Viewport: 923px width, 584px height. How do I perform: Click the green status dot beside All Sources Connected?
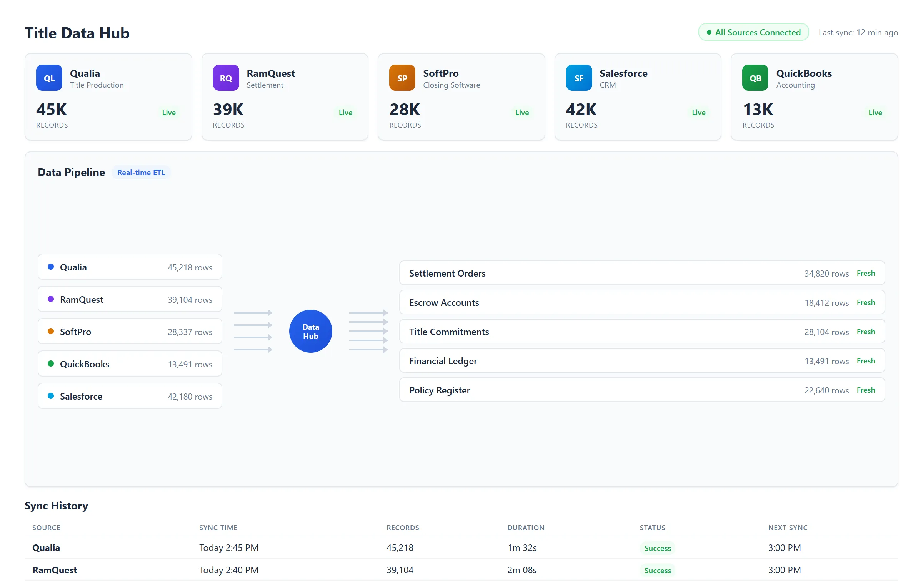click(x=710, y=32)
